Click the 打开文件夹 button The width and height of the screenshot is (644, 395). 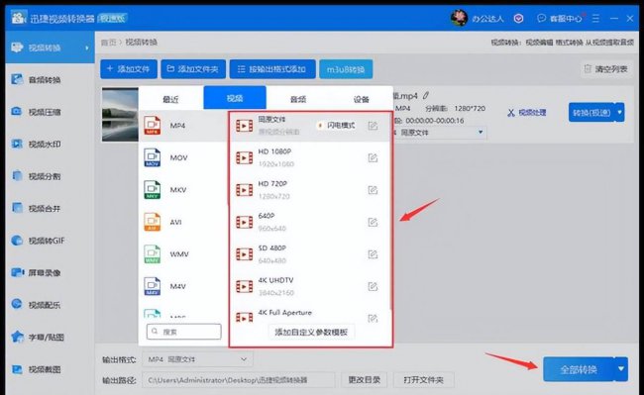pos(423,380)
